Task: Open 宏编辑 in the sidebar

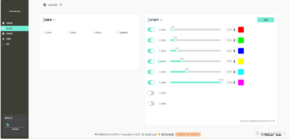Action: click(x=14, y=39)
